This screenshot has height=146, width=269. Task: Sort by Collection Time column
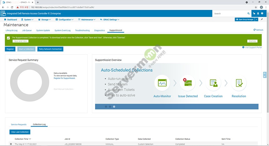tap(23, 139)
